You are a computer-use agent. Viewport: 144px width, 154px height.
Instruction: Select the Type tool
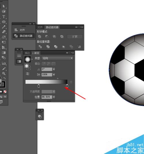coord(4,17)
